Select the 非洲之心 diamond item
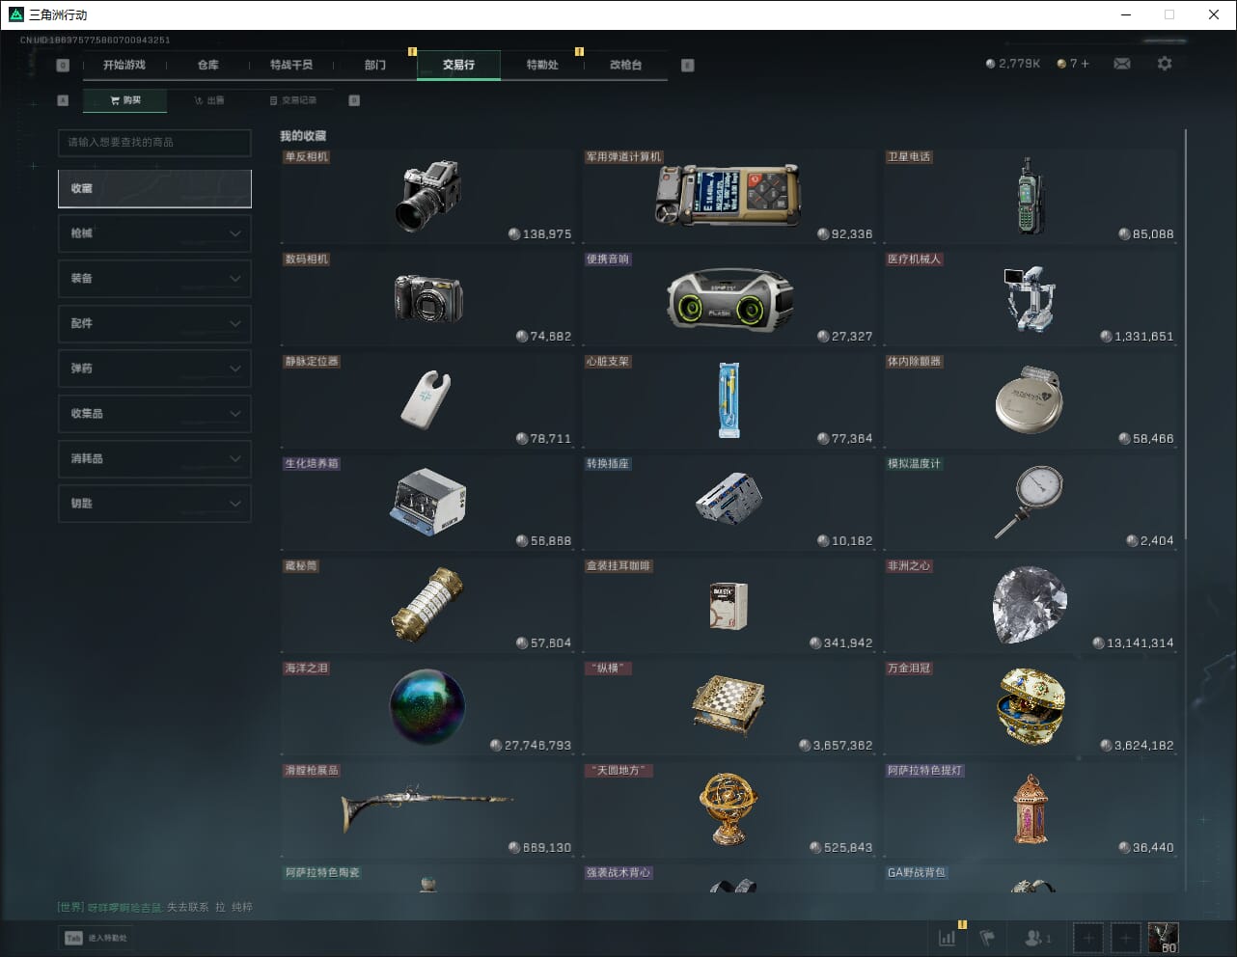This screenshot has height=957, width=1237. (x=1031, y=606)
